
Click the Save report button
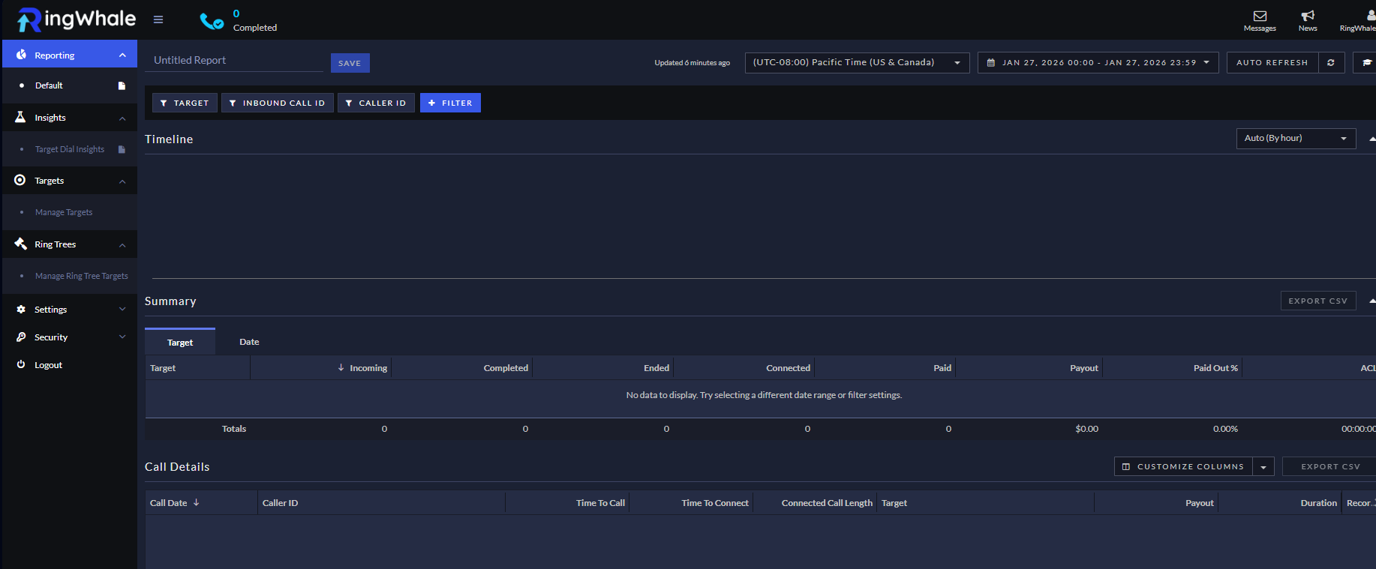point(350,63)
